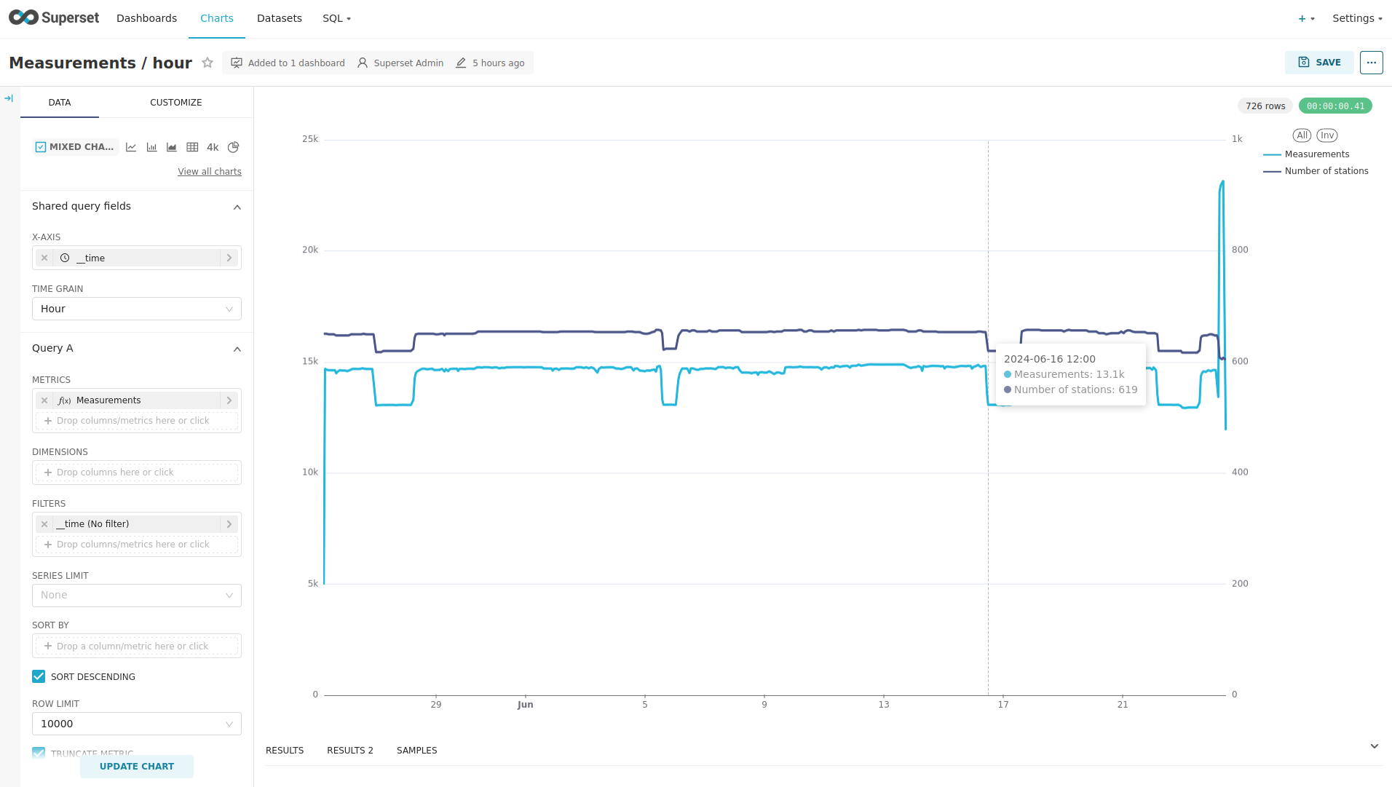Open the three-dot chart actions menu
Viewport: 1392px width, 787px height.
pos(1371,63)
